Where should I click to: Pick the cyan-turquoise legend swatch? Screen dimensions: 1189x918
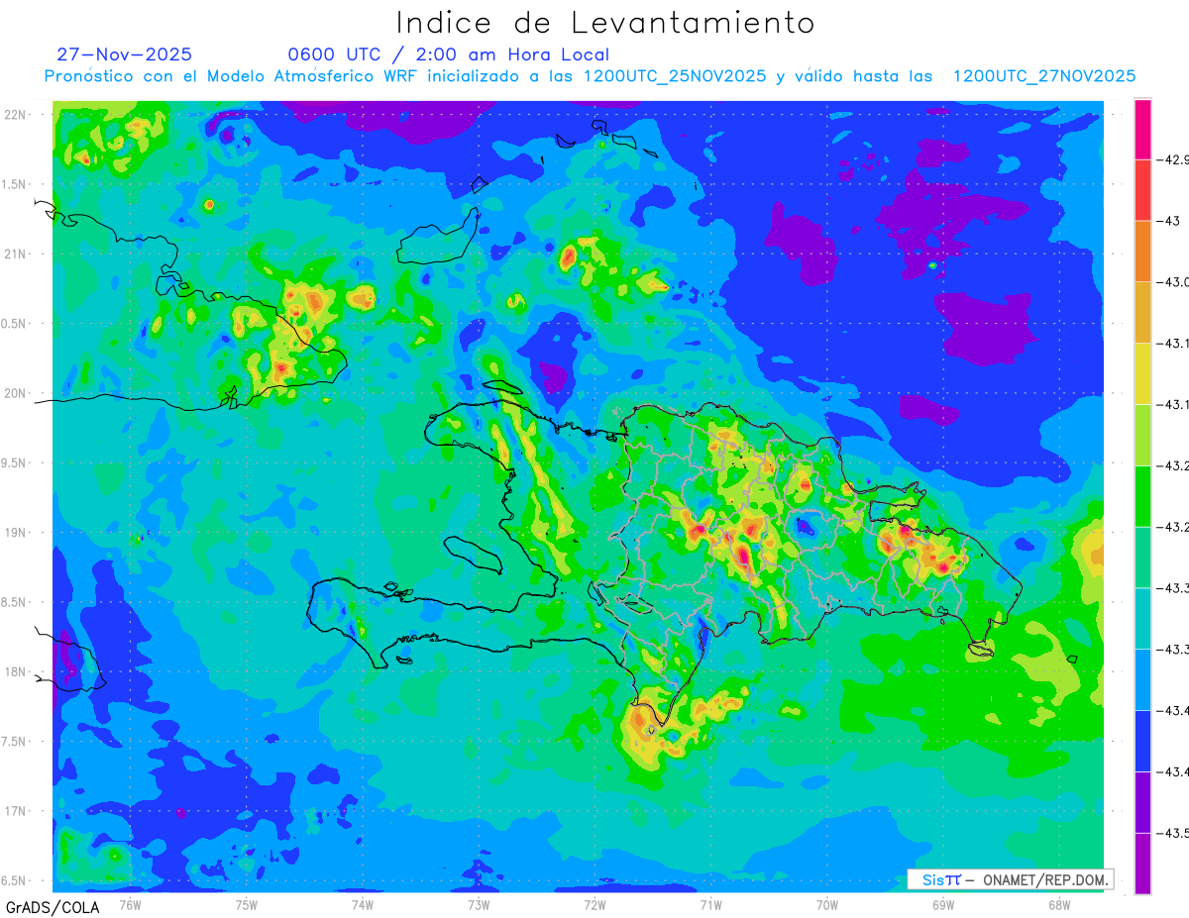pos(1142,618)
